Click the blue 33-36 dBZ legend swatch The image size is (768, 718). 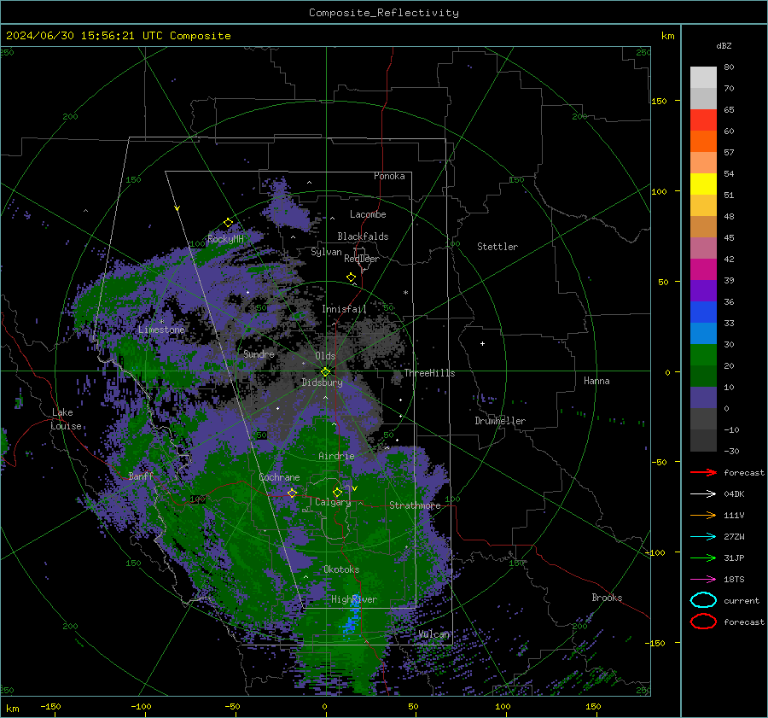click(703, 312)
